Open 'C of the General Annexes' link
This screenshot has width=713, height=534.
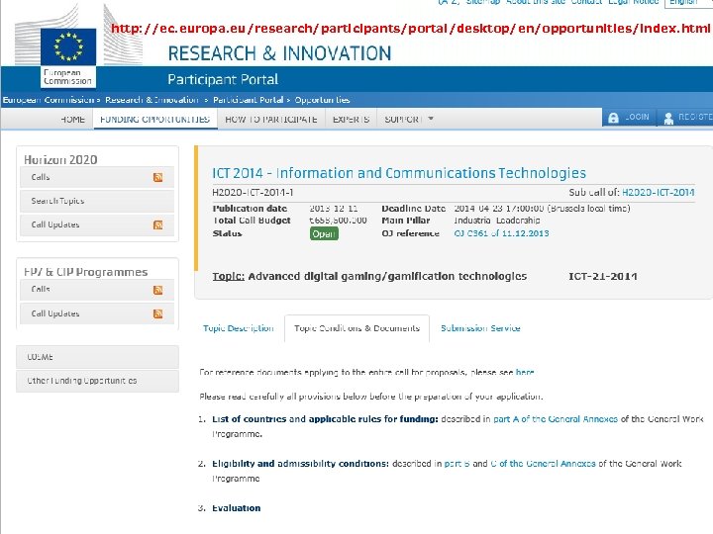(x=543, y=464)
